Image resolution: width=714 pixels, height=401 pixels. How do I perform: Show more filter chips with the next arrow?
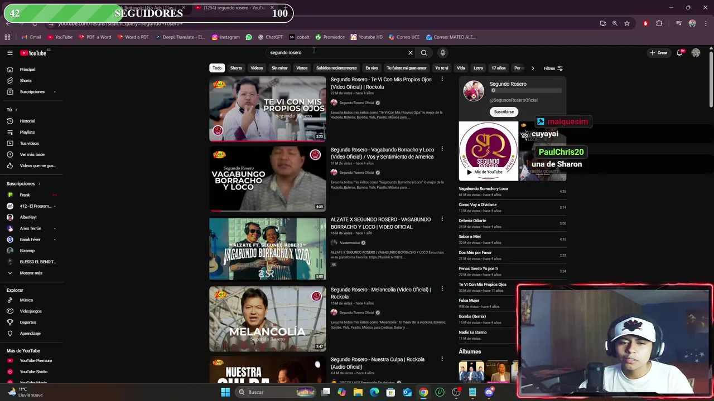[x=533, y=68]
